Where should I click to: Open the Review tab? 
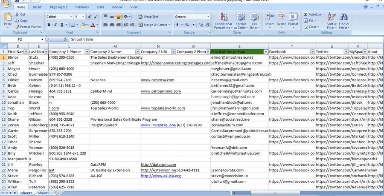click(117, 7)
